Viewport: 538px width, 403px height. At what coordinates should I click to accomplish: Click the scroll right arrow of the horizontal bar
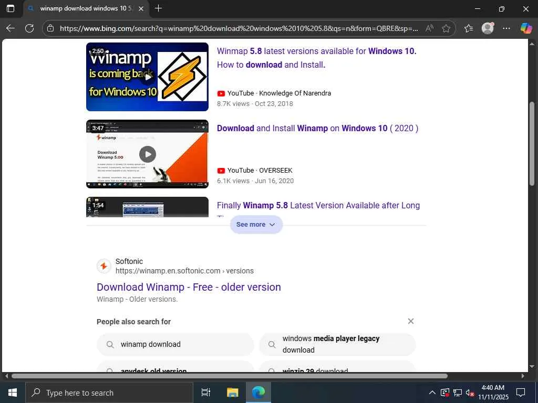pos(523,376)
